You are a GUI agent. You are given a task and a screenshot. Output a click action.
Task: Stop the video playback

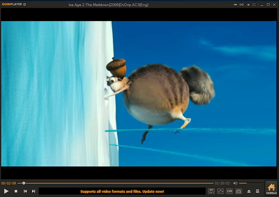(x=16, y=191)
